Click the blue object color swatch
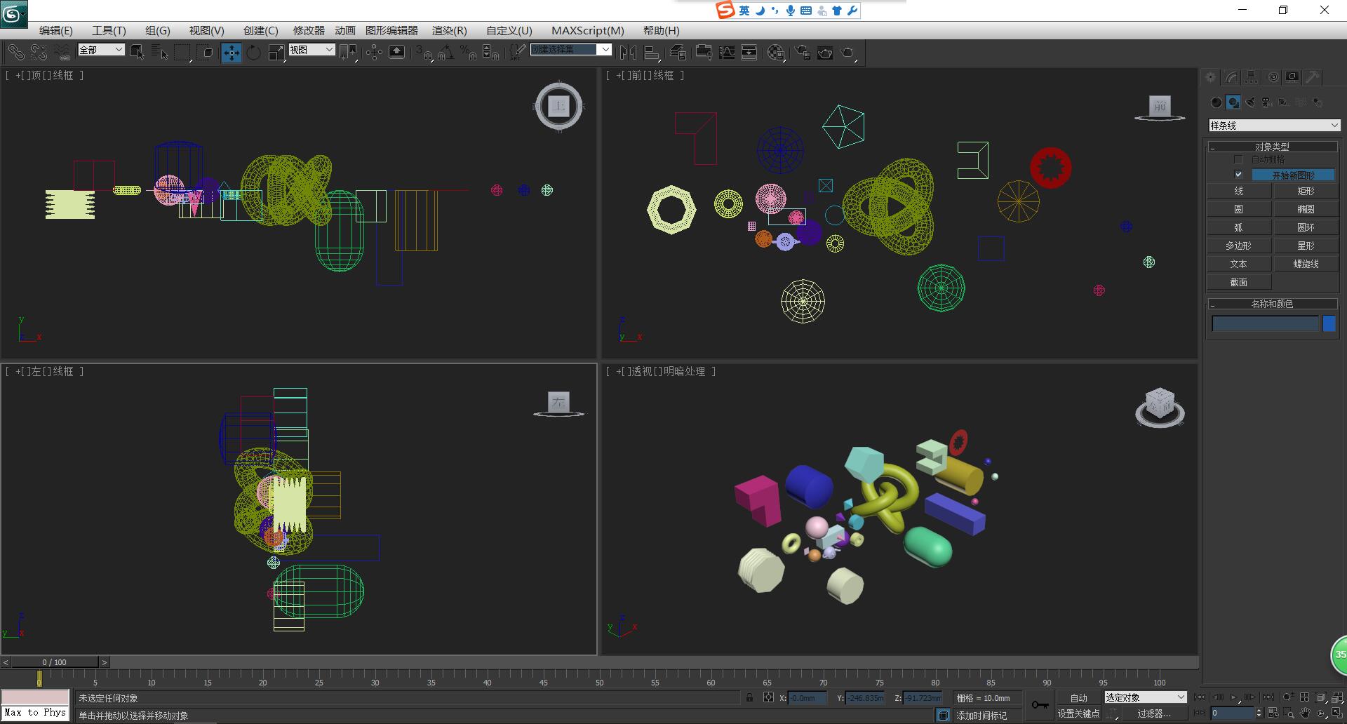1347x724 pixels. click(1329, 323)
